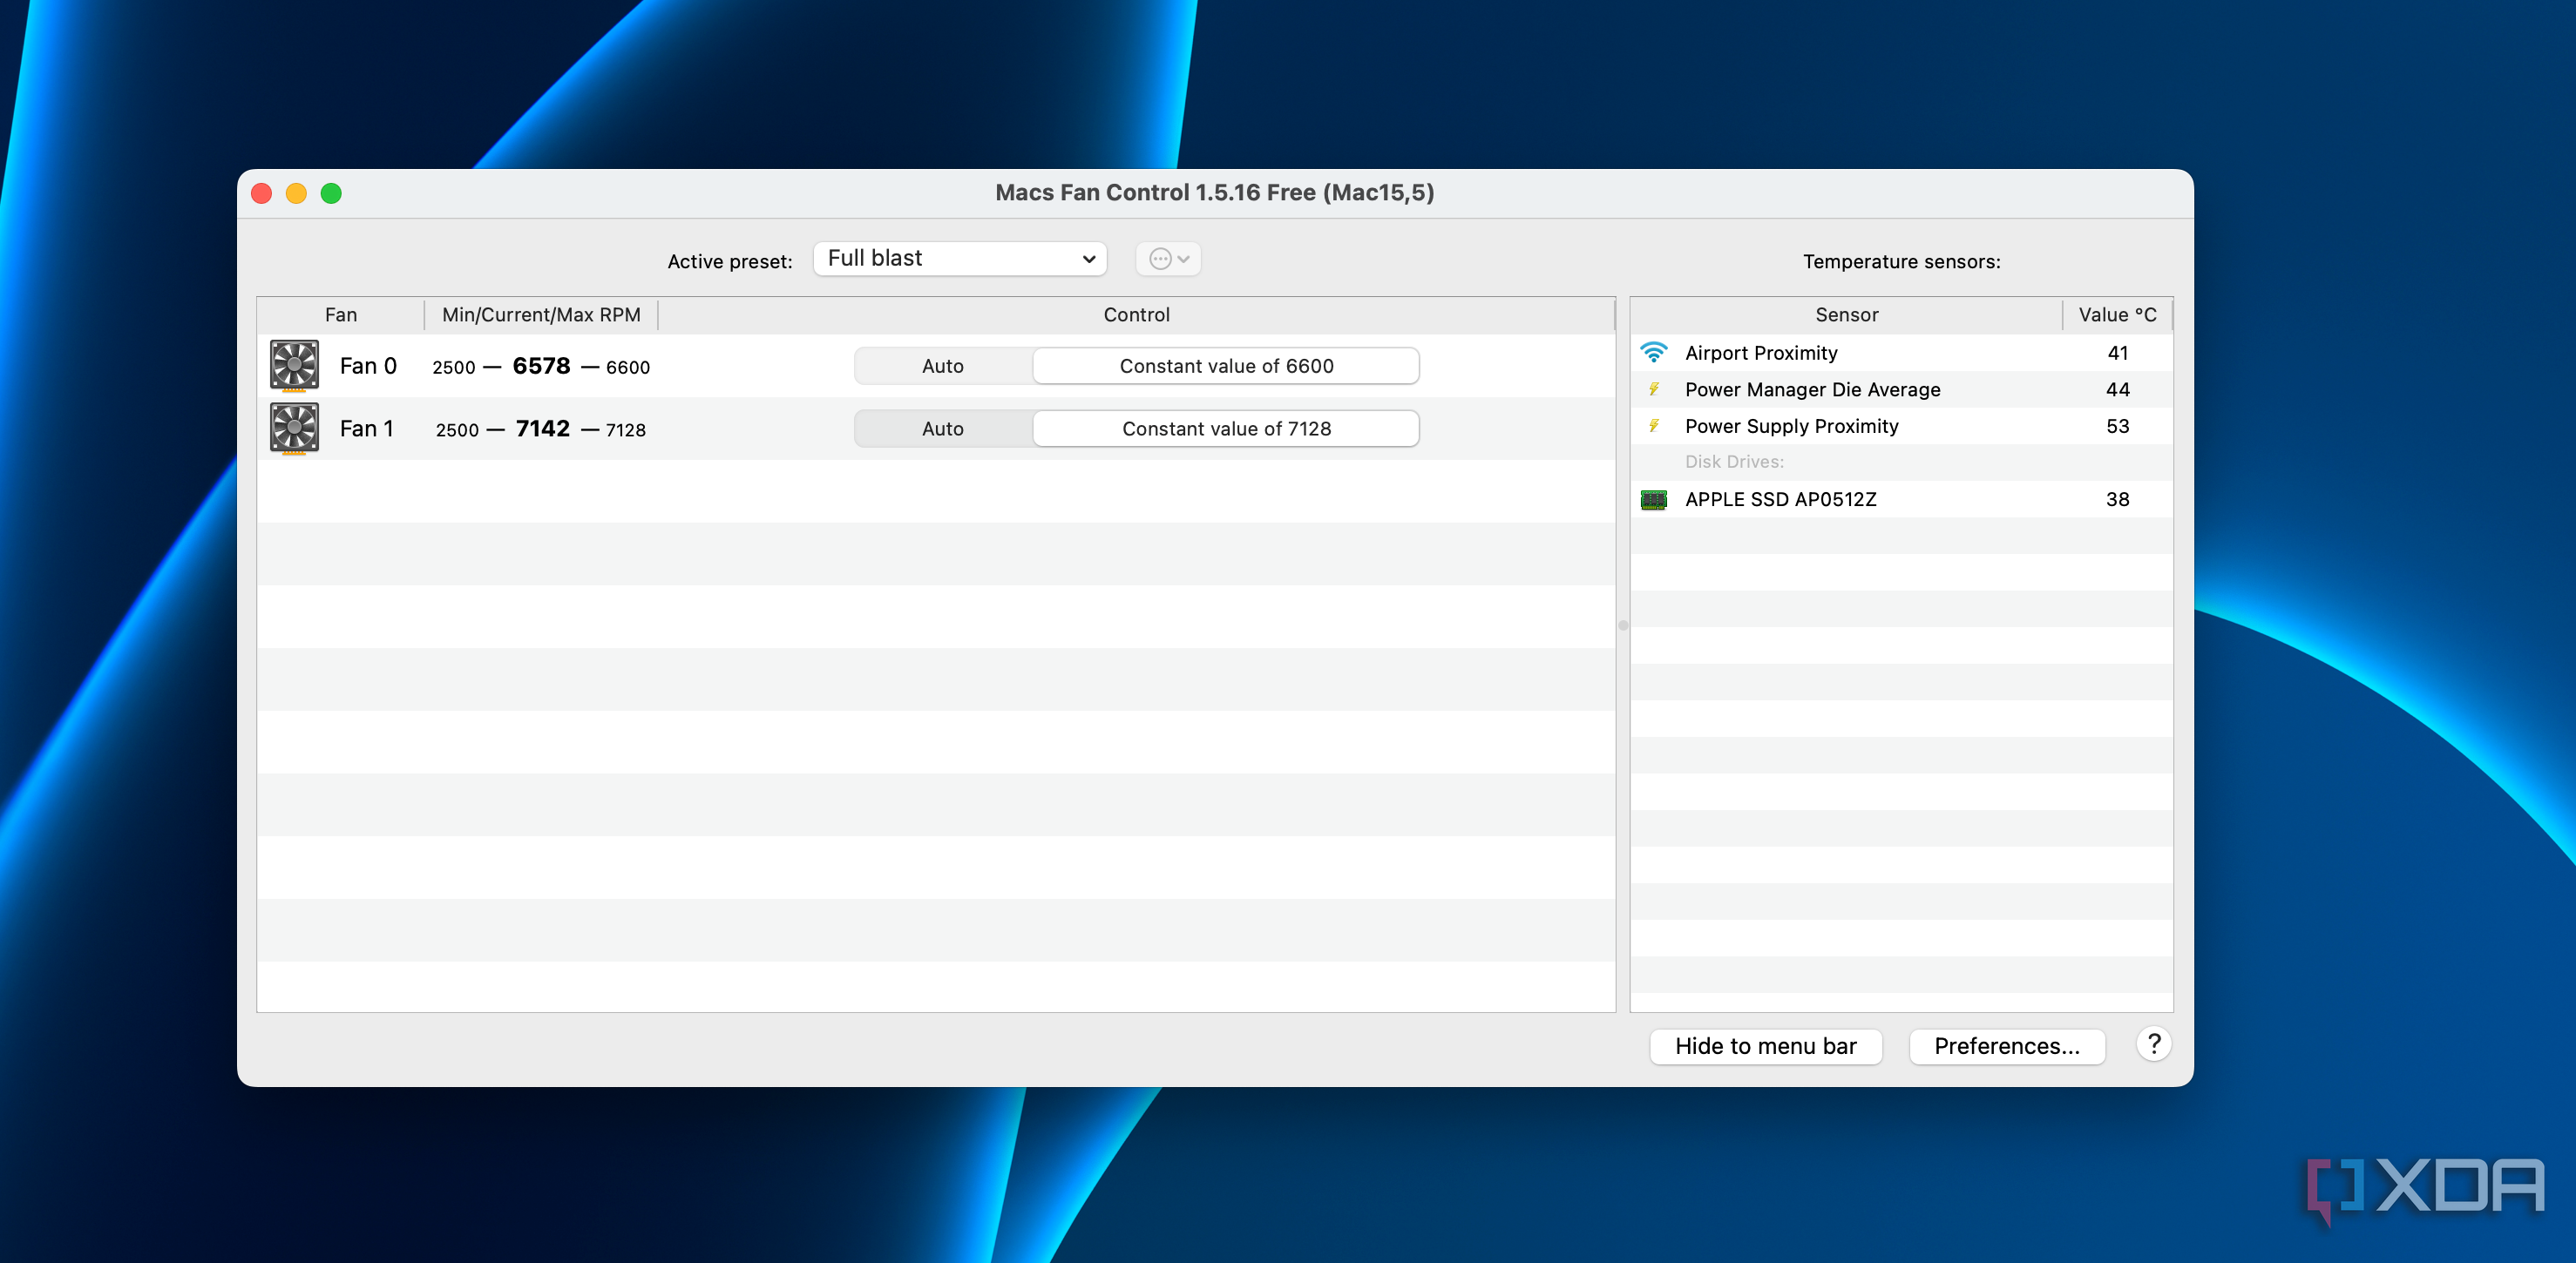Select the Power Supply Proximity row

1901,427
